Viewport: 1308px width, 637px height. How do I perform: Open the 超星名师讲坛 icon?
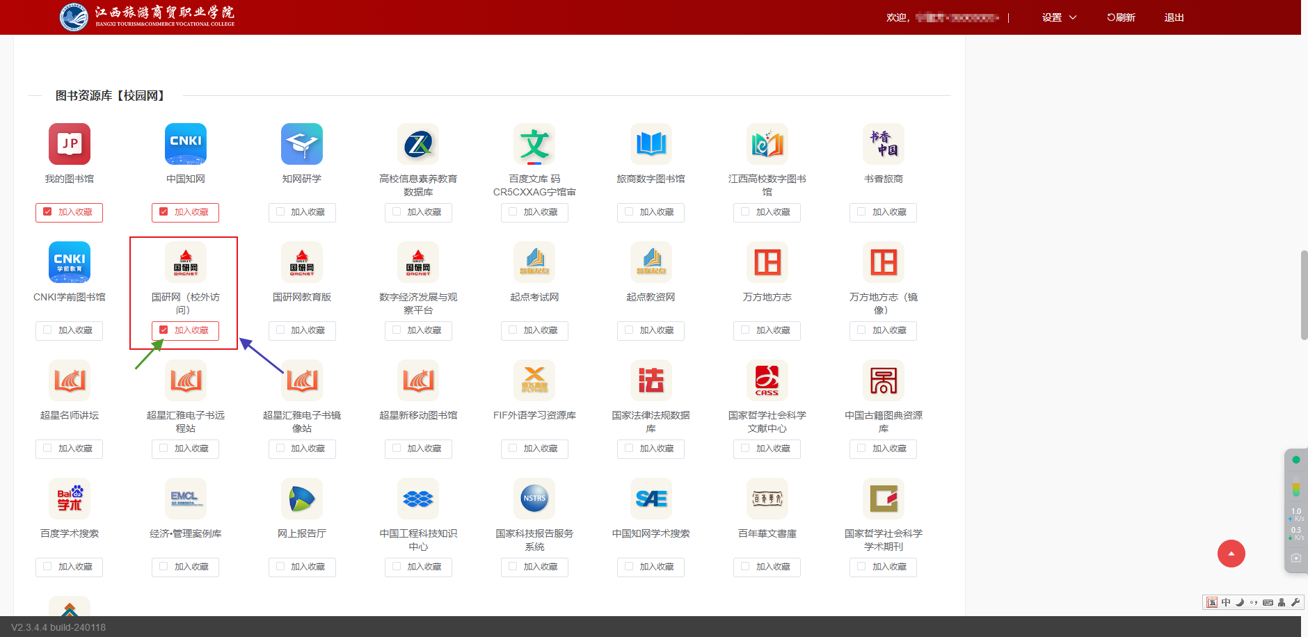click(x=70, y=380)
